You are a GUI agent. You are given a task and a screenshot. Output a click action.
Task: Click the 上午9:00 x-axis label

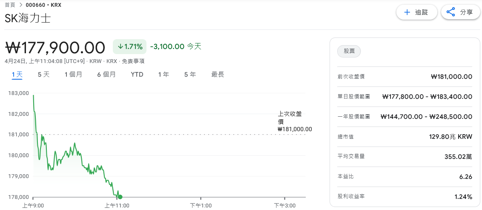33,205
